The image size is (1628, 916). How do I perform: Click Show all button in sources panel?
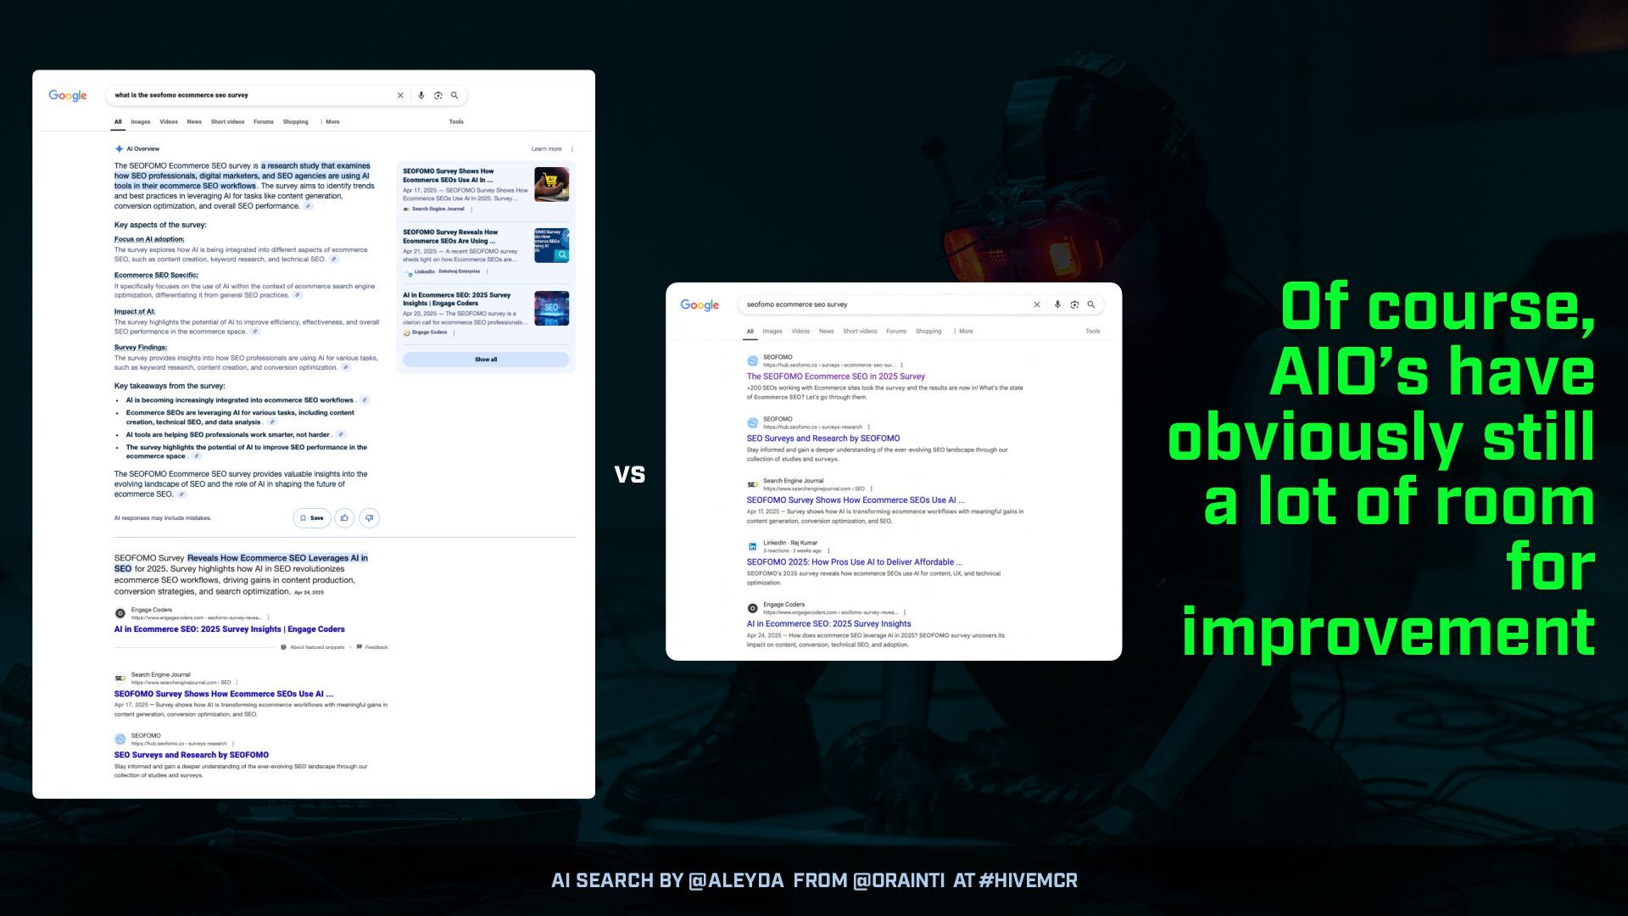[486, 360]
